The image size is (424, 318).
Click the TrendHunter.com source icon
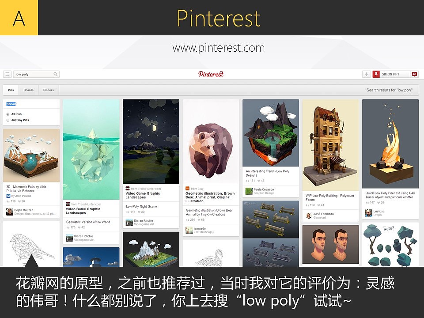[x=128, y=188]
